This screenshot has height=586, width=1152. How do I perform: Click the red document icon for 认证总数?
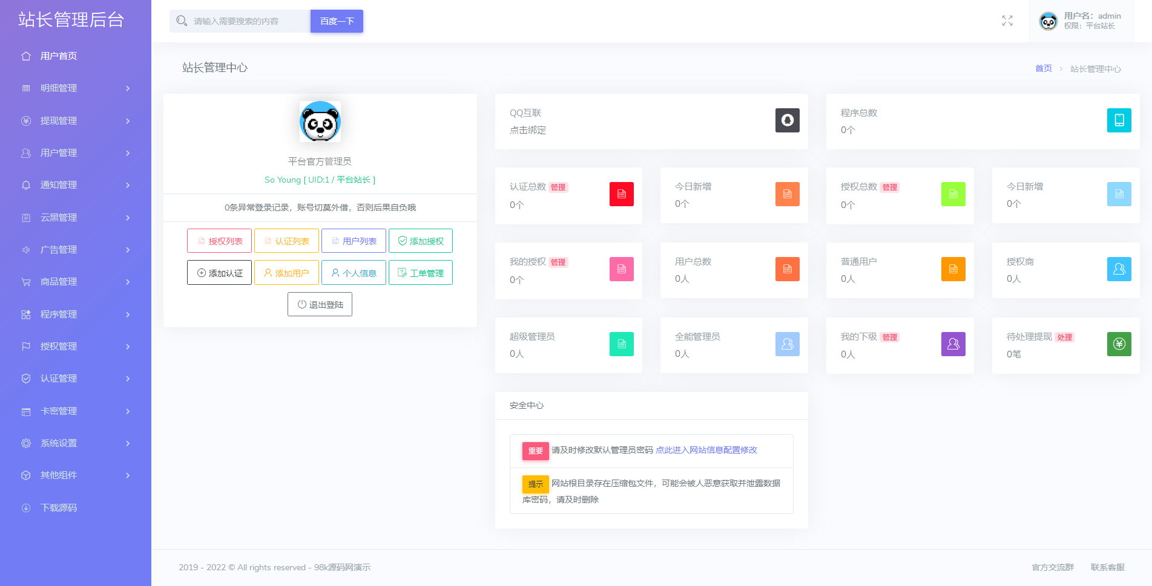click(x=621, y=194)
